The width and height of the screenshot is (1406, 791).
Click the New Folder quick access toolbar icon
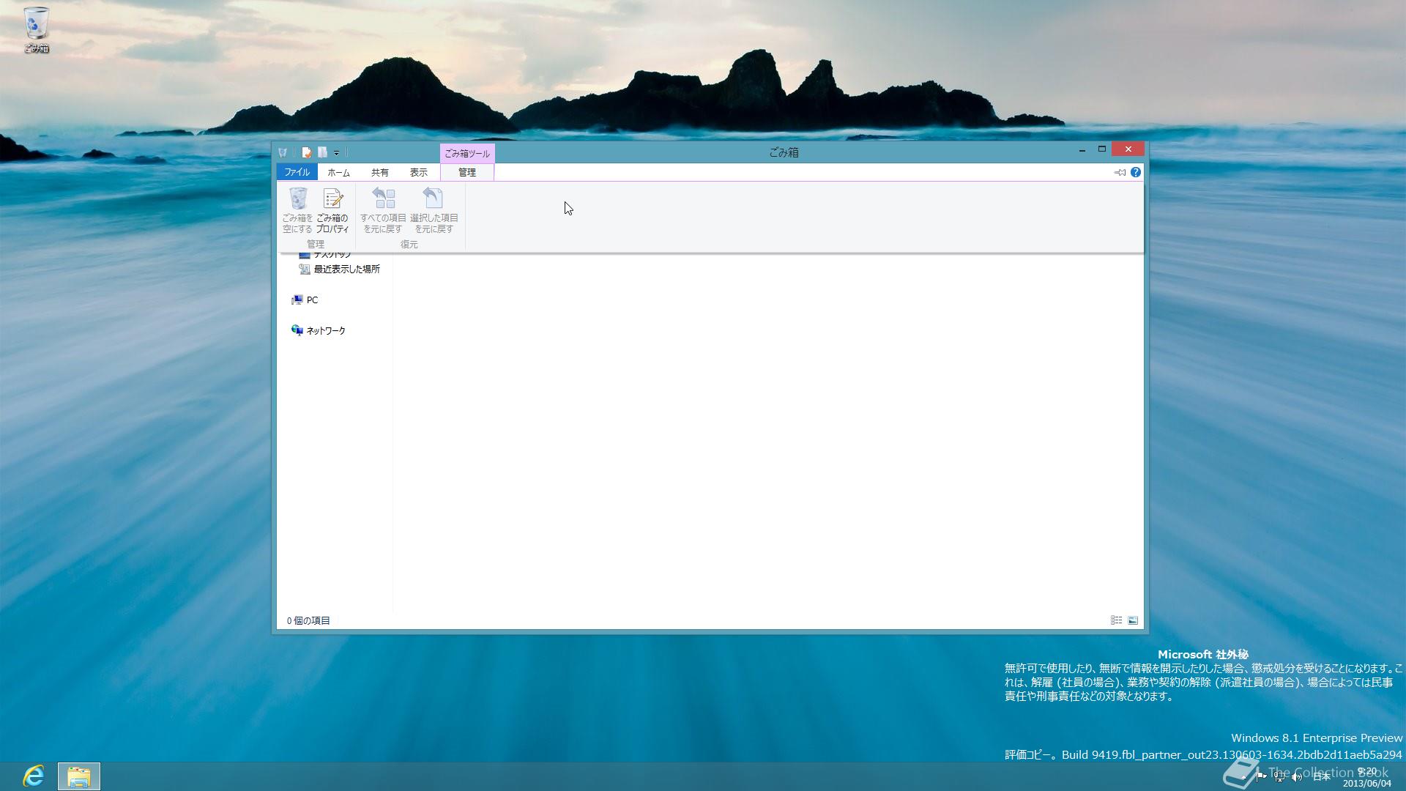coord(322,152)
